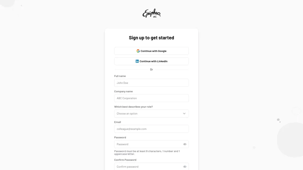Screen dimensions: 303x170
Task: Click the 'Which best describes your role?' label
Action: [133, 107]
